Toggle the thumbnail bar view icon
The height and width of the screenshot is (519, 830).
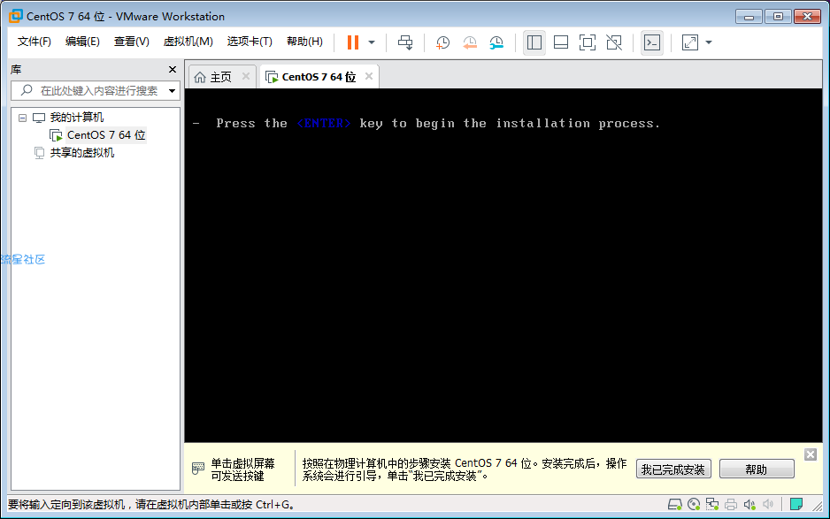(x=561, y=42)
